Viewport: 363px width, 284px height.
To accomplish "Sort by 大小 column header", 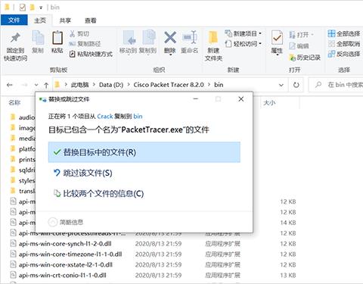I will [x=269, y=103].
